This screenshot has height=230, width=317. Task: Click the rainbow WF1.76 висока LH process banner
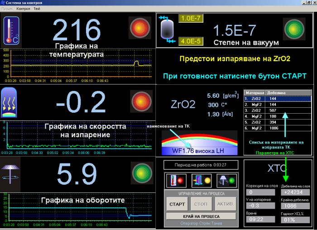point(200,143)
